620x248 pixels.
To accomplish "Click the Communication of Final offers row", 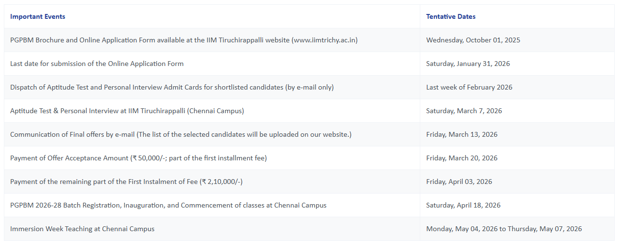I will pyautogui.click(x=309, y=134).
